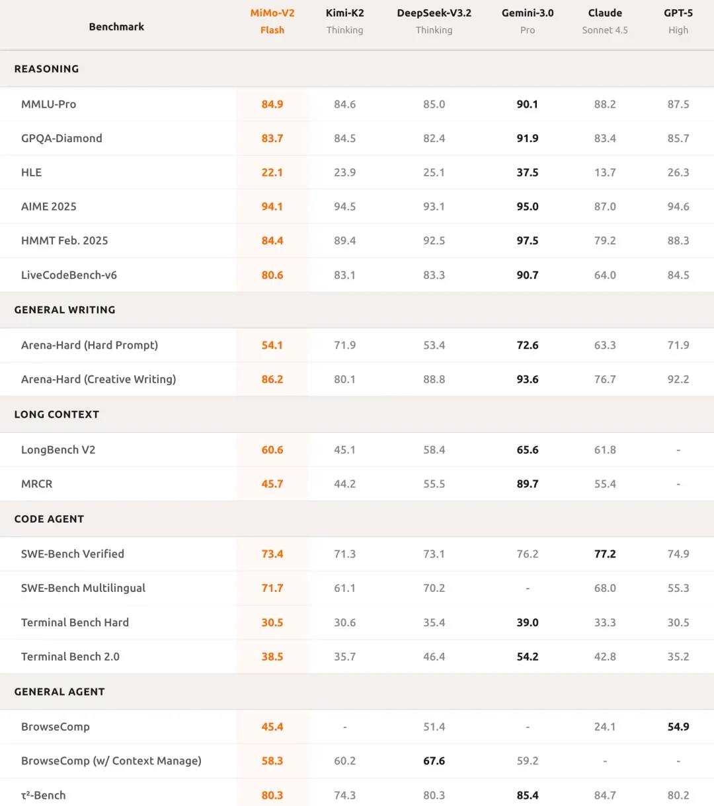Click the REASONING section heading
The width and height of the screenshot is (714, 806).
(46, 69)
